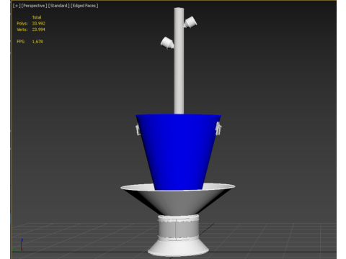Image resolution: width=346 pixels, height=259 pixels.
Task: Select the bucket's right handle bracket
Action: [218, 128]
